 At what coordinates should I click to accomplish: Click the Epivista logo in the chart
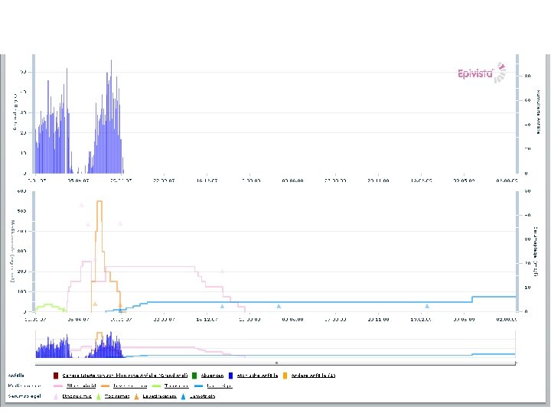point(482,73)
